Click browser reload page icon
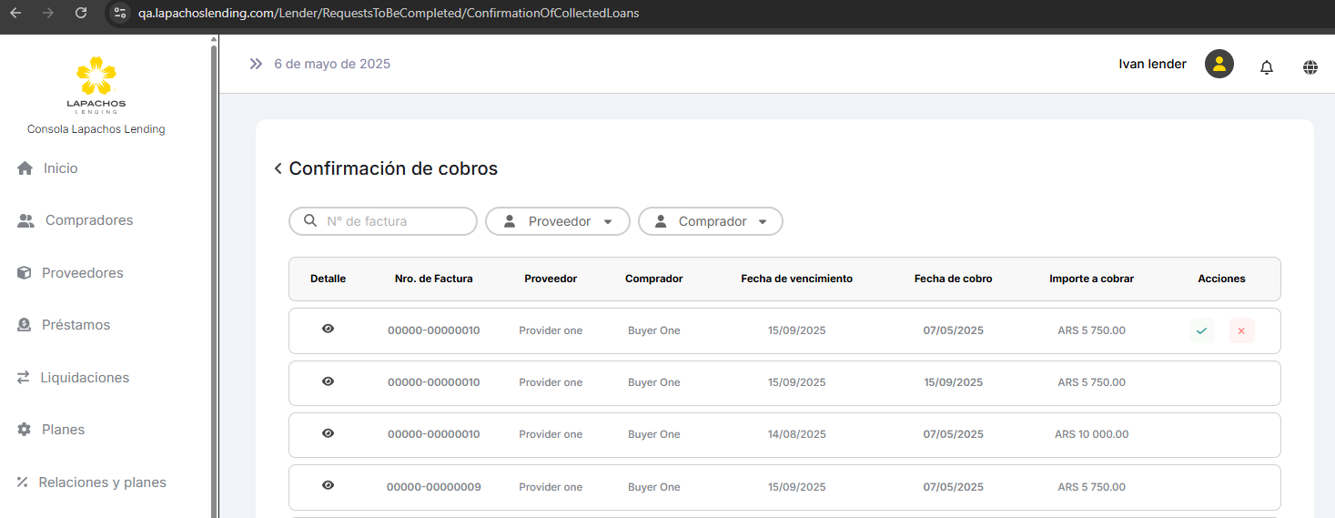Screen dimensions: 1335x518 (x=81, y=13)
